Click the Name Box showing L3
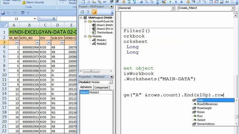 (16, 19)
